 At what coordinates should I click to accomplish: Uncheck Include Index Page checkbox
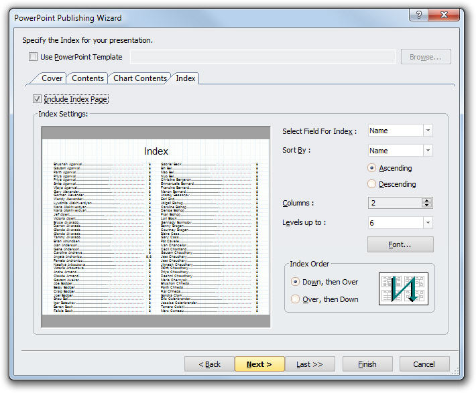(38, 99)
